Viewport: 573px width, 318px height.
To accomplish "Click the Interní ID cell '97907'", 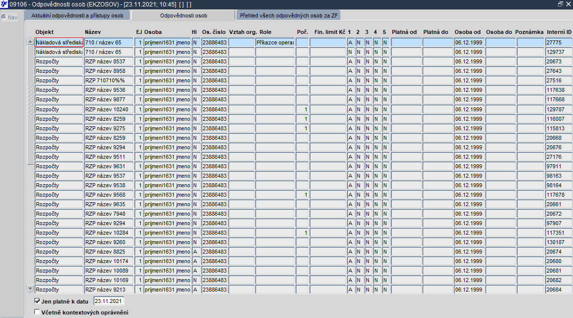I will [559, 223].
